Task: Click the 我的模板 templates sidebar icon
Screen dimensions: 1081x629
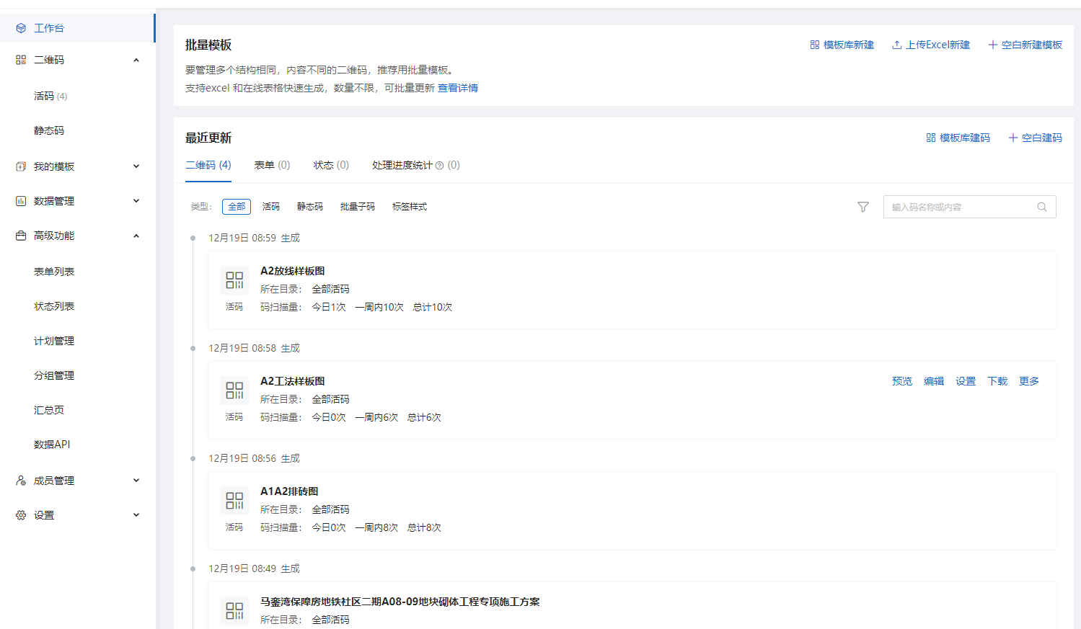Action: click(x=19, y=166)
